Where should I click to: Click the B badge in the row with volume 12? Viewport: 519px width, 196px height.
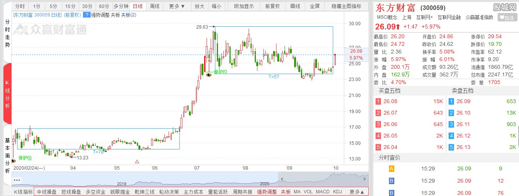pos(392,181)
